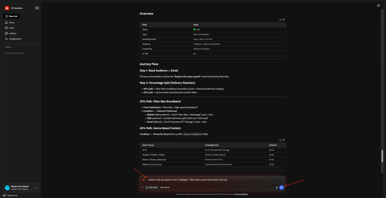The width and height of the screenshot is (386, 198).
Task: Open the Normal mode selector
Action: 165,187
